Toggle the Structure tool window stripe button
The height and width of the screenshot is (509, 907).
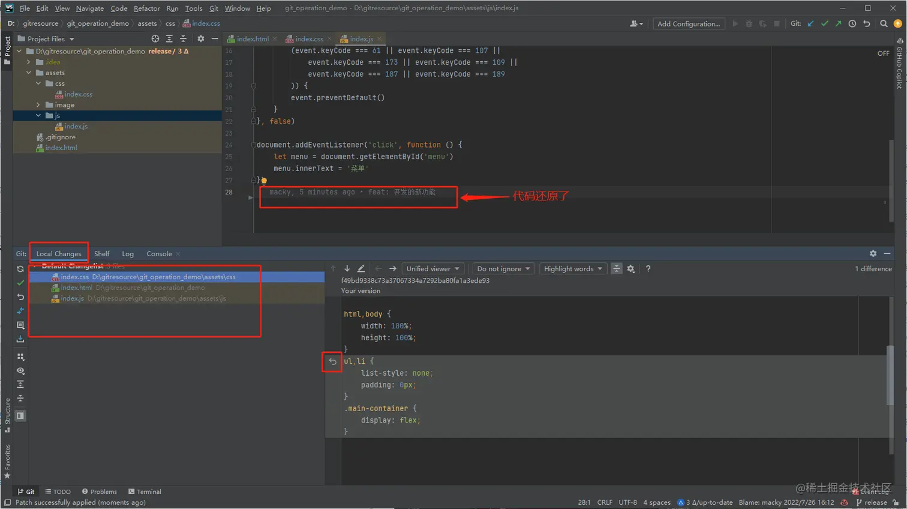tap(7, 415)
